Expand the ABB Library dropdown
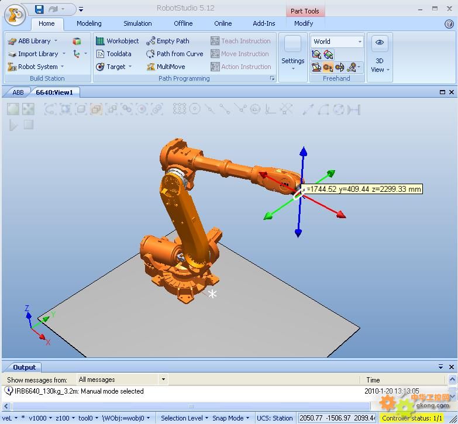The width and height of the screenshot is (458, 424). point(56,41)
